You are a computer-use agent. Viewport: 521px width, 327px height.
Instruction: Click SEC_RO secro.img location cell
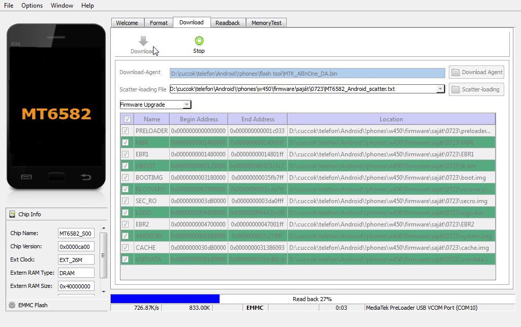point(391,201)
